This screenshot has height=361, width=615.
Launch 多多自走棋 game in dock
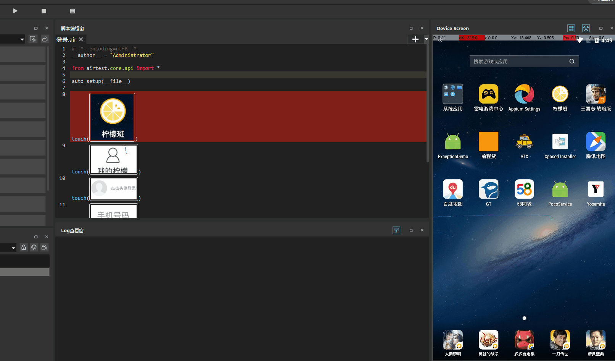click(x=524, y=343)
